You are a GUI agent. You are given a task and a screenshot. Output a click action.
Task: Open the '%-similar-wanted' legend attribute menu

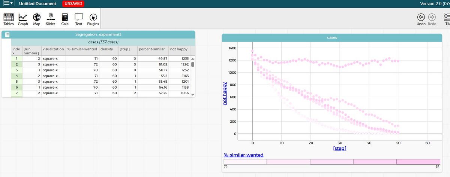[x=243, y=155]
